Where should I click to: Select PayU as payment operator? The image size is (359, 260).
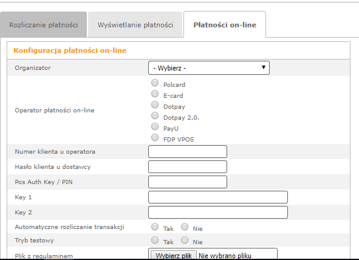(155, 126)
